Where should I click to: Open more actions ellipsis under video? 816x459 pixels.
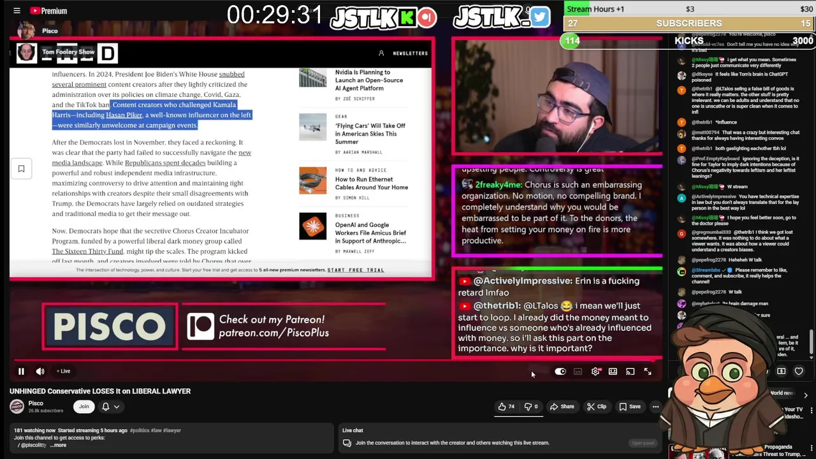point(655,406)
